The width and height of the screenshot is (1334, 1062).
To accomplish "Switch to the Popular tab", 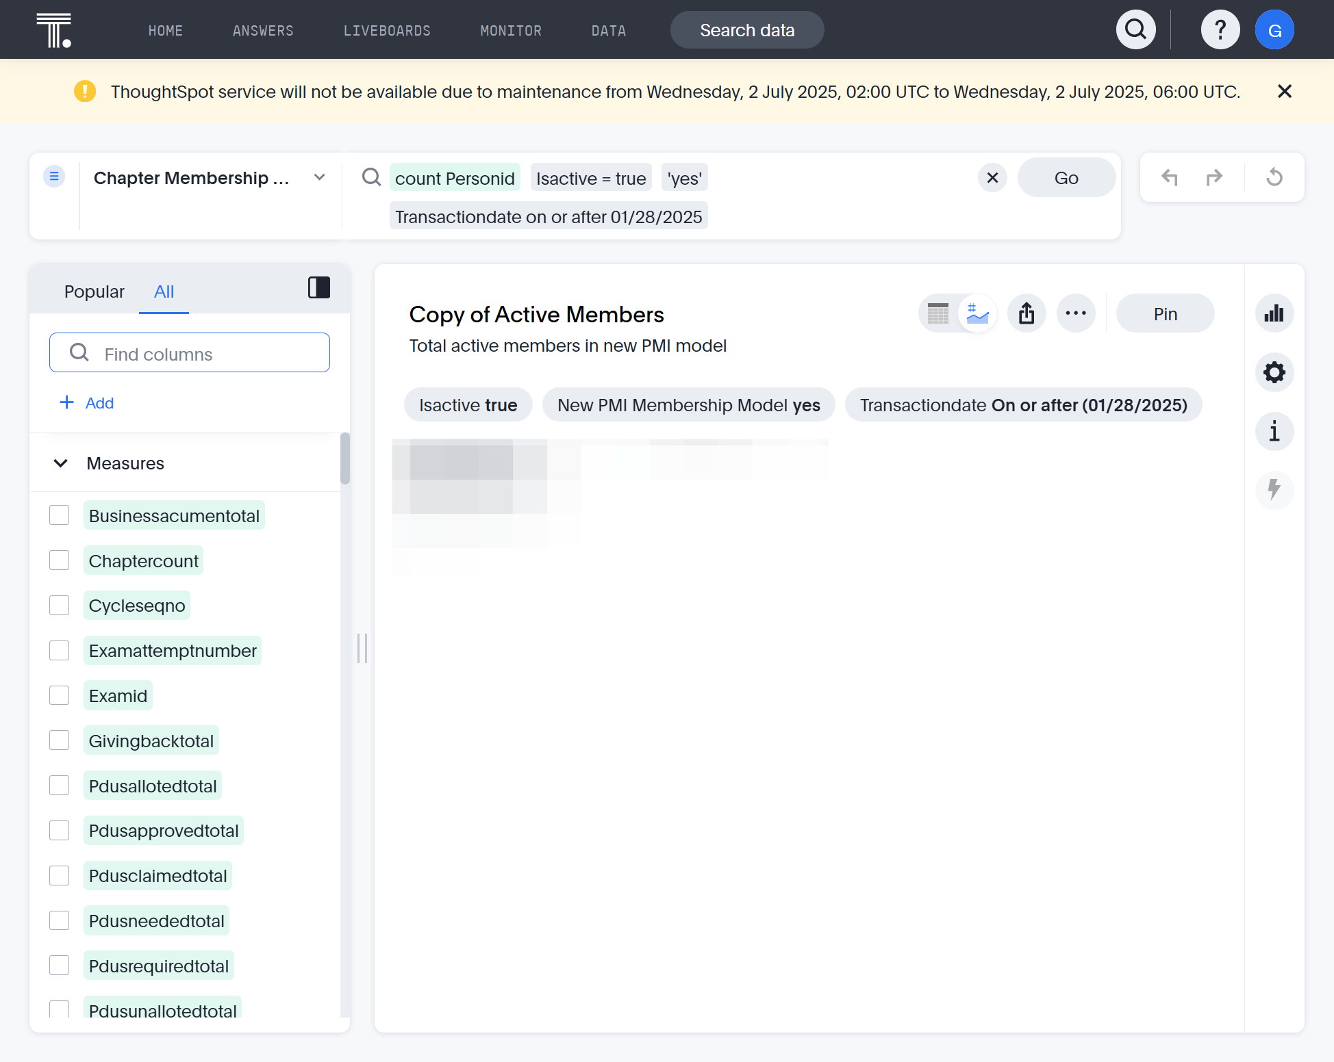I will pos(95,292).
